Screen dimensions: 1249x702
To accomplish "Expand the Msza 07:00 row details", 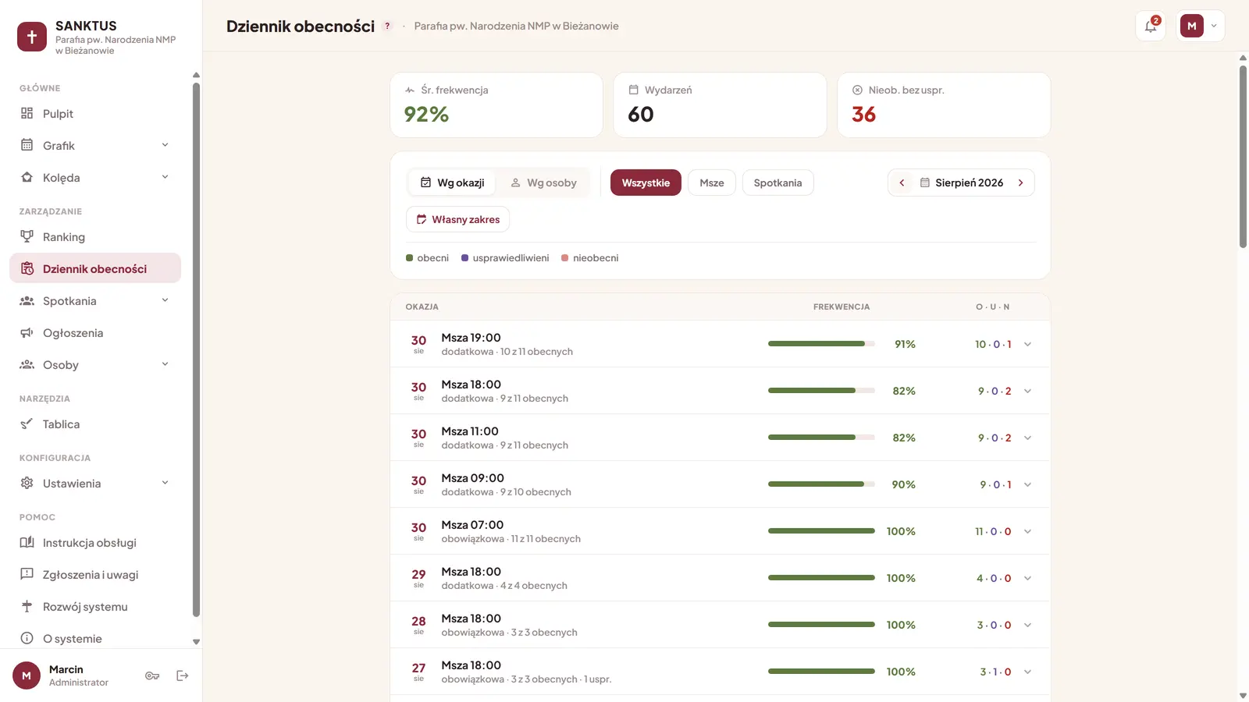I will [1028, 531].
